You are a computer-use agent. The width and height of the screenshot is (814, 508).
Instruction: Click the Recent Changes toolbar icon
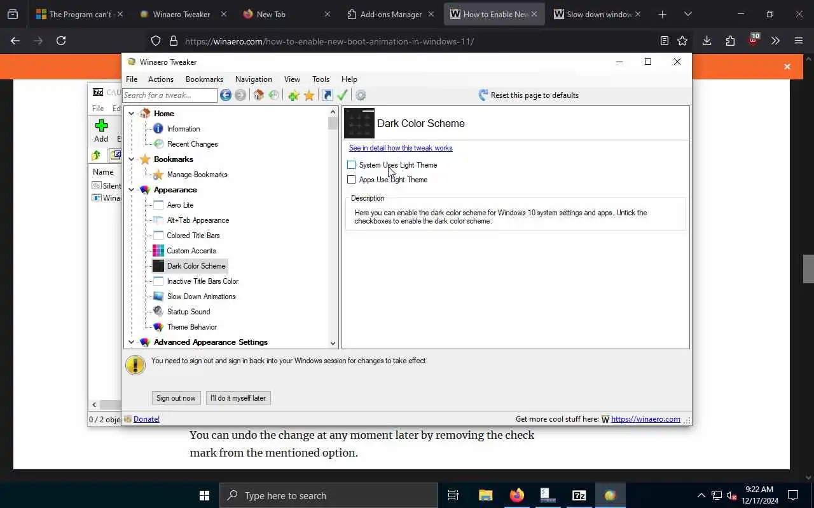(x=274, y=95)
